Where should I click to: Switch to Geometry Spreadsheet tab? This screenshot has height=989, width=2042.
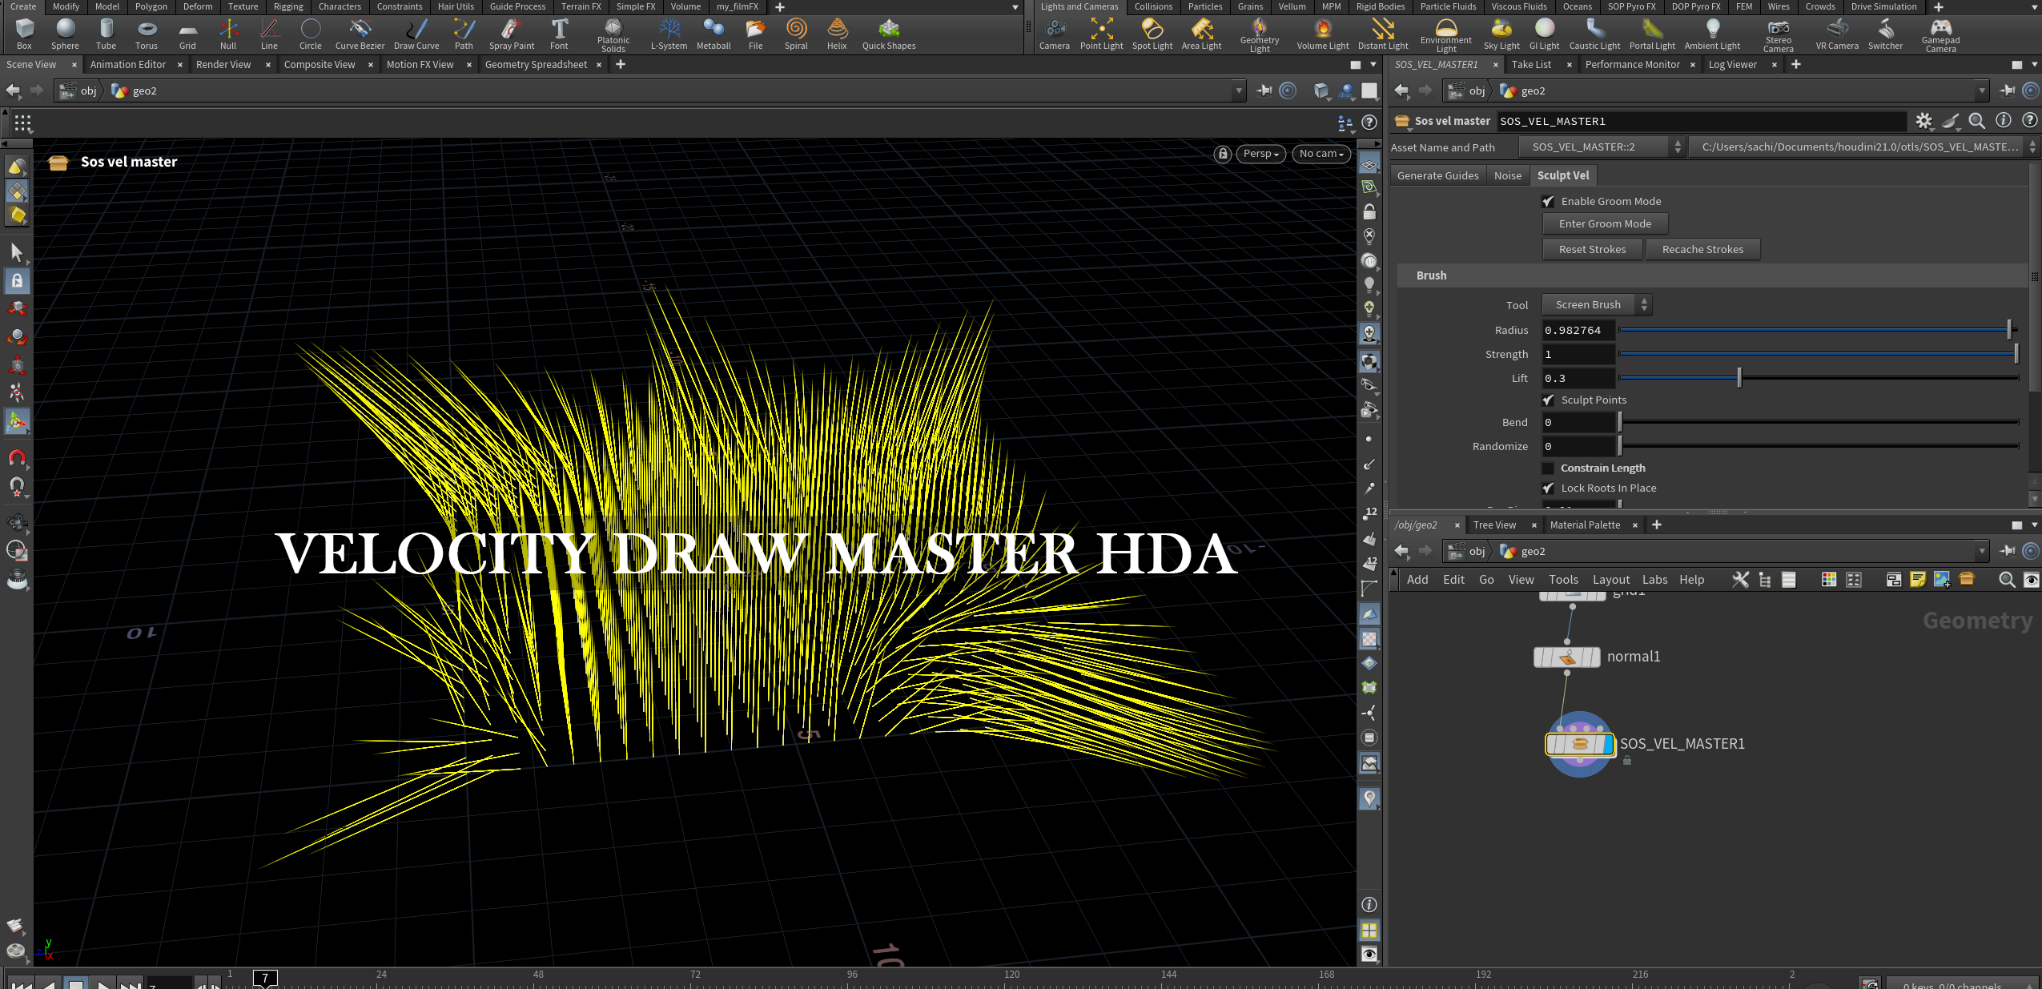tap(536, 65)
